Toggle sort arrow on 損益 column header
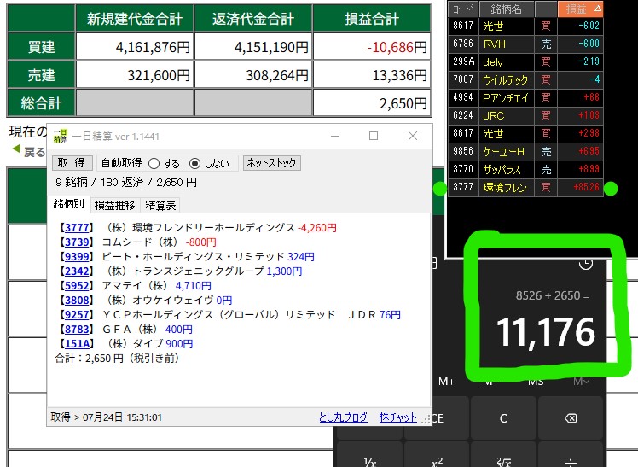Viewport: 638px width, 467px height. (x=597, y=9)
